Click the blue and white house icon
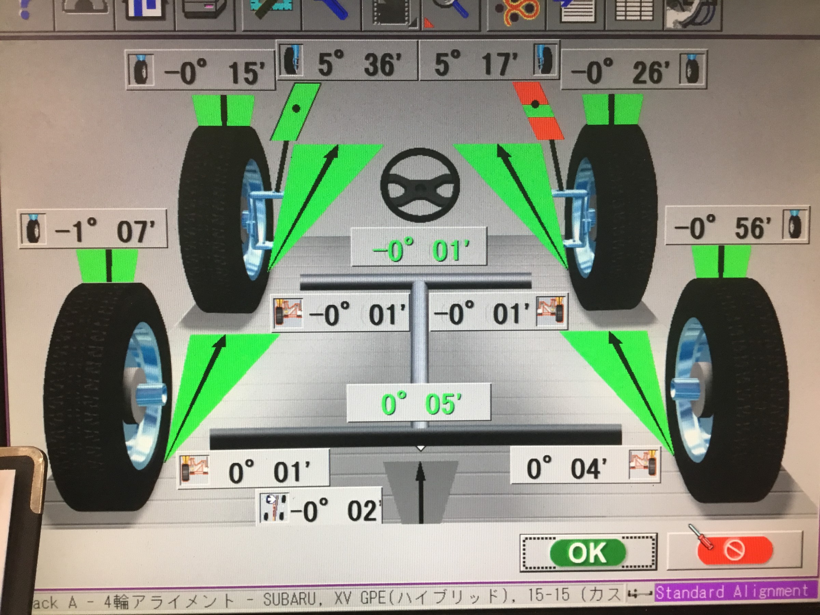This screenshot has height=615, width=820. tap(144, 9)
